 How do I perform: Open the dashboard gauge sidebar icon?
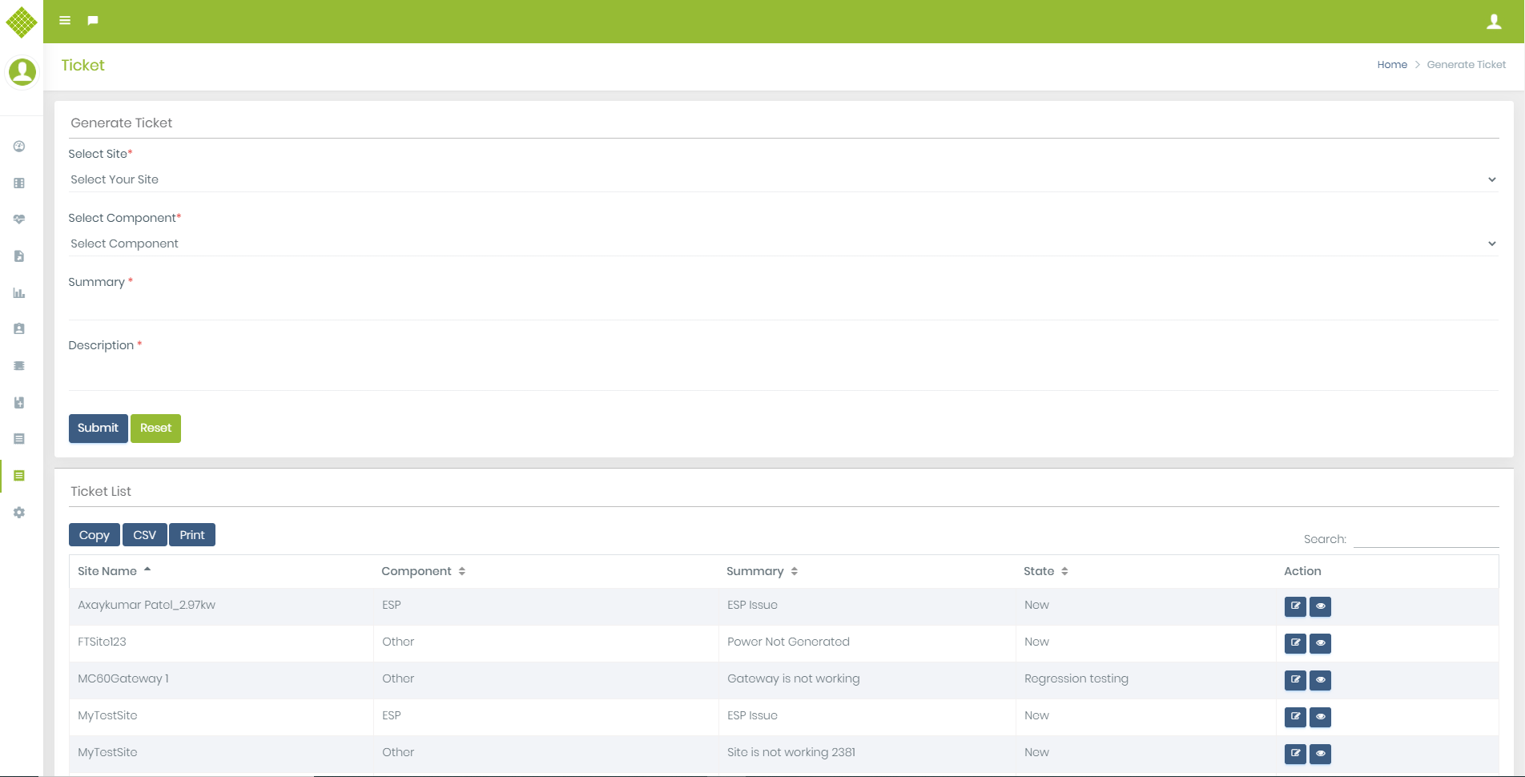click(x=19, y=147)
